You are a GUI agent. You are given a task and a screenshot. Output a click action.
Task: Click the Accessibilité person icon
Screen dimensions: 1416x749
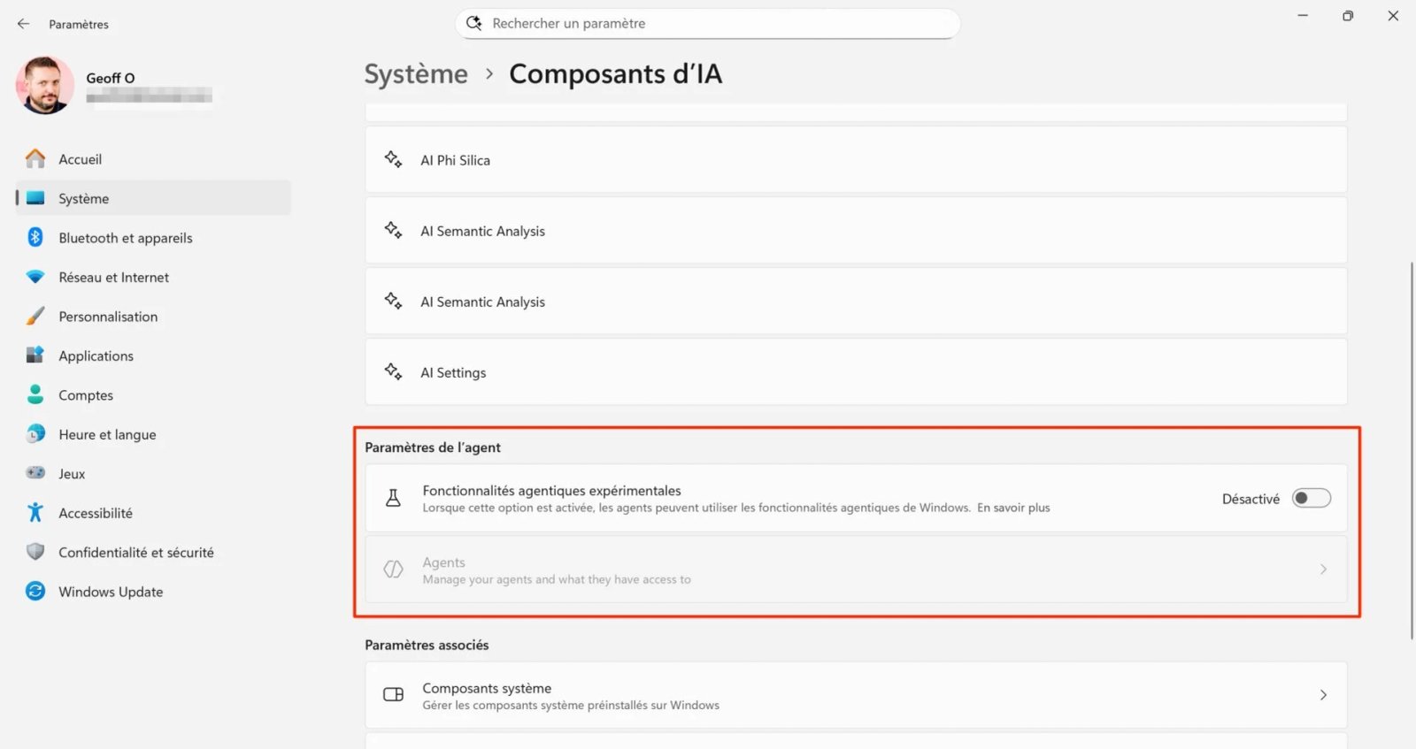[x=35, y=512]
